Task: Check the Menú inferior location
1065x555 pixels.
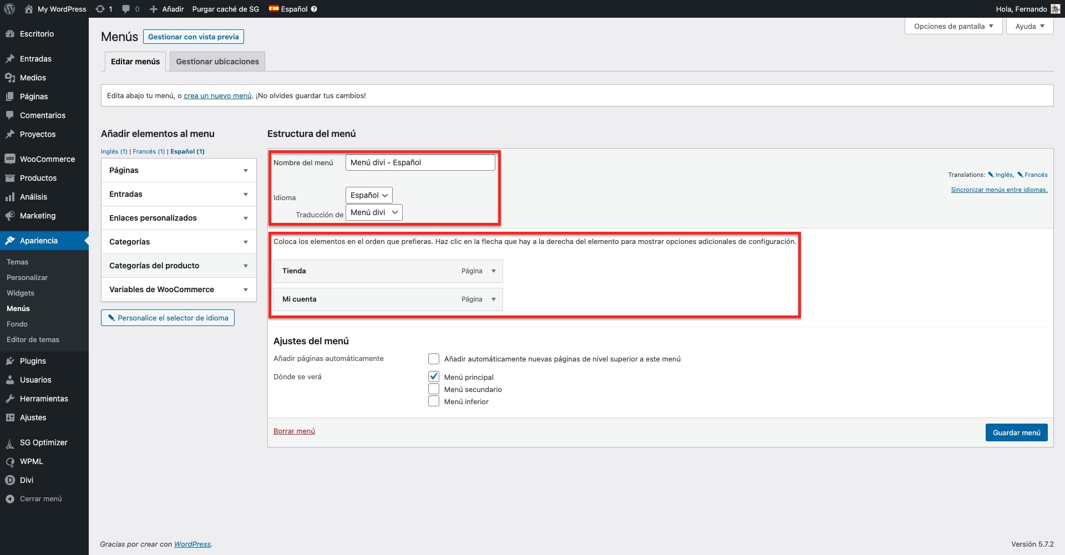Action: click(434, 401)
